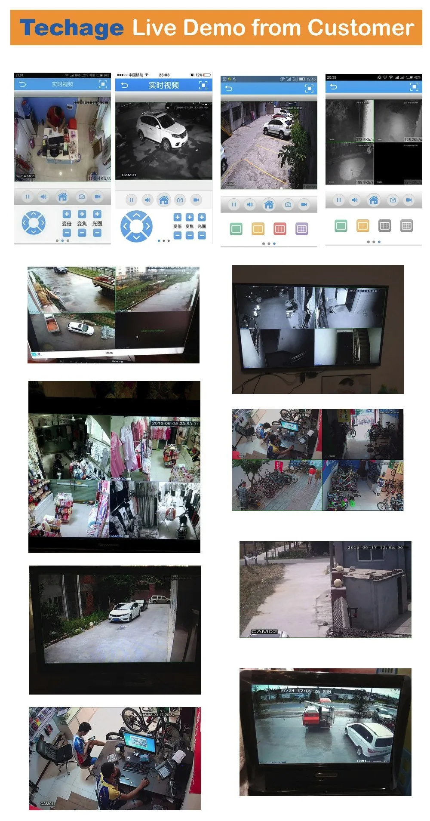Tap the snapshot camera icon under night car feed
The width and height of the screenshot is (430, 821).
tap(180, 200)
